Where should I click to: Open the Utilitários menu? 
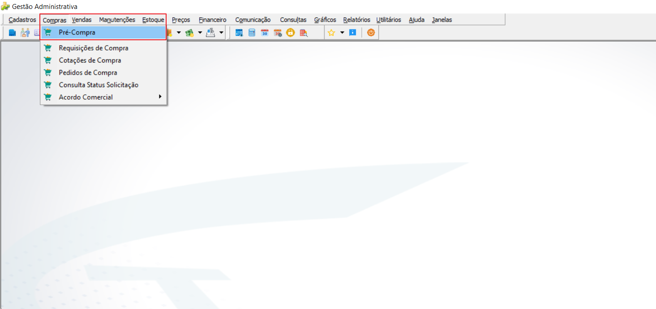[389, 20]
